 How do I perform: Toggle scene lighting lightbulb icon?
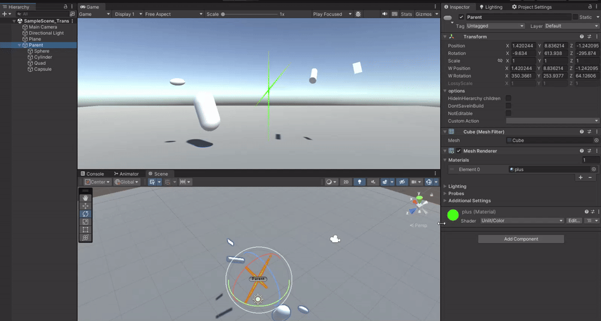[359, 182]
